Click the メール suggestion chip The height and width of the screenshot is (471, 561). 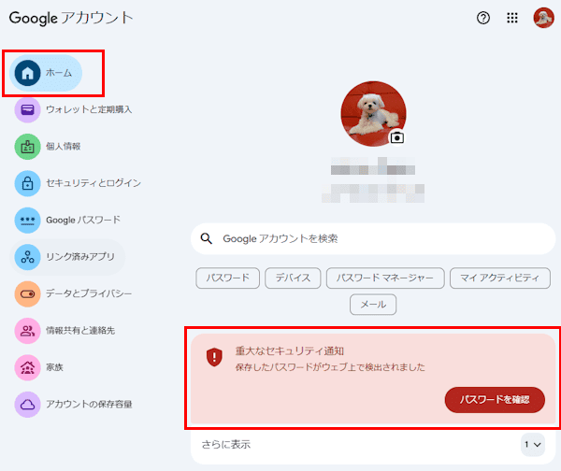coord(373,305)
